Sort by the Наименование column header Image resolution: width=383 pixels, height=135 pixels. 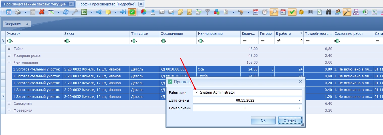(218, 34)
